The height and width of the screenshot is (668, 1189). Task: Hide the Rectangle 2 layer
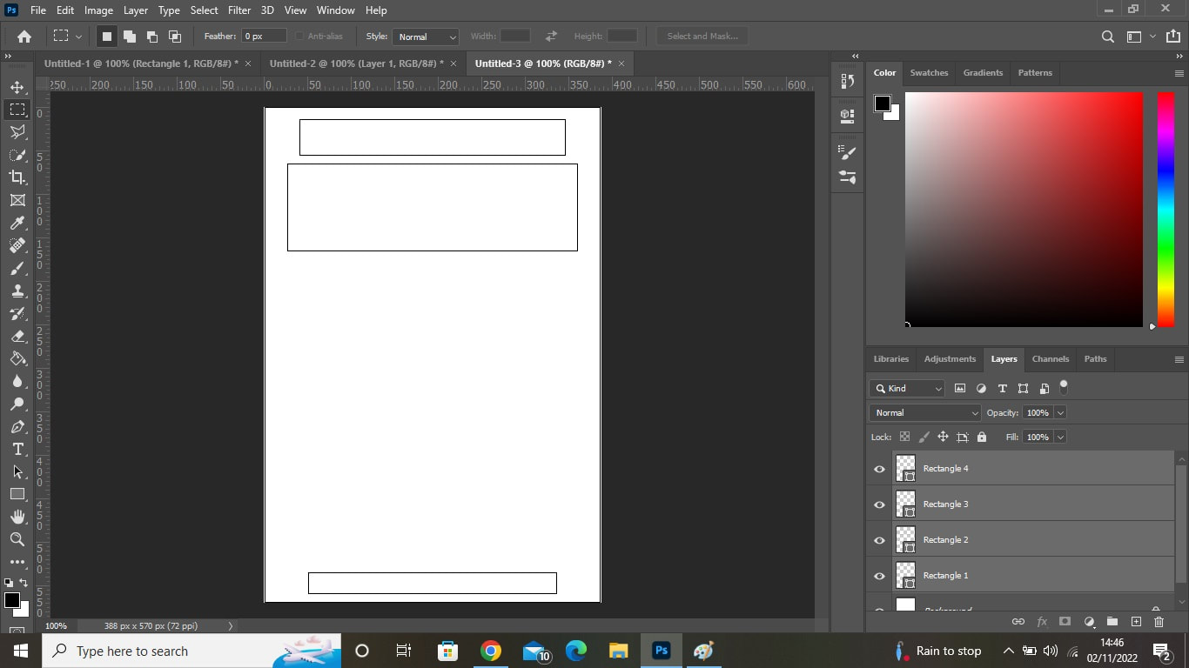[x=879, y=540]
